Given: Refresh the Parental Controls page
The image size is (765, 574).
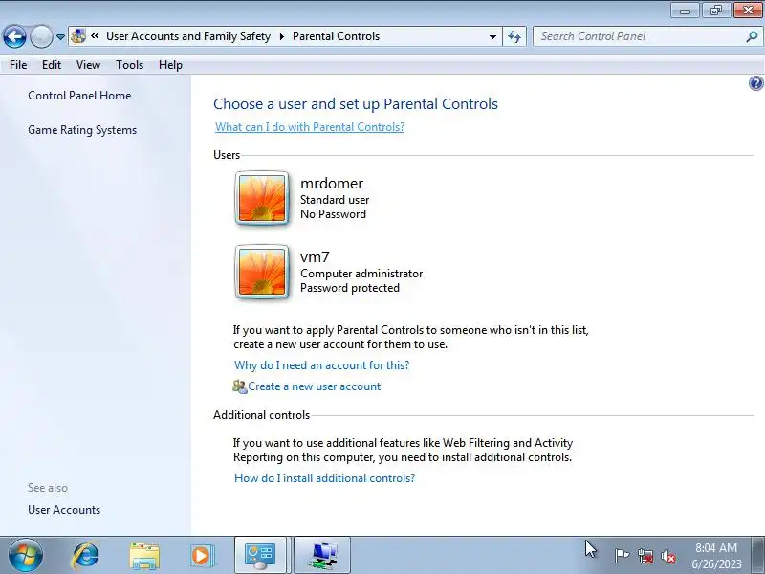Looking at the screenshot, I should click(x=514, y=36).
